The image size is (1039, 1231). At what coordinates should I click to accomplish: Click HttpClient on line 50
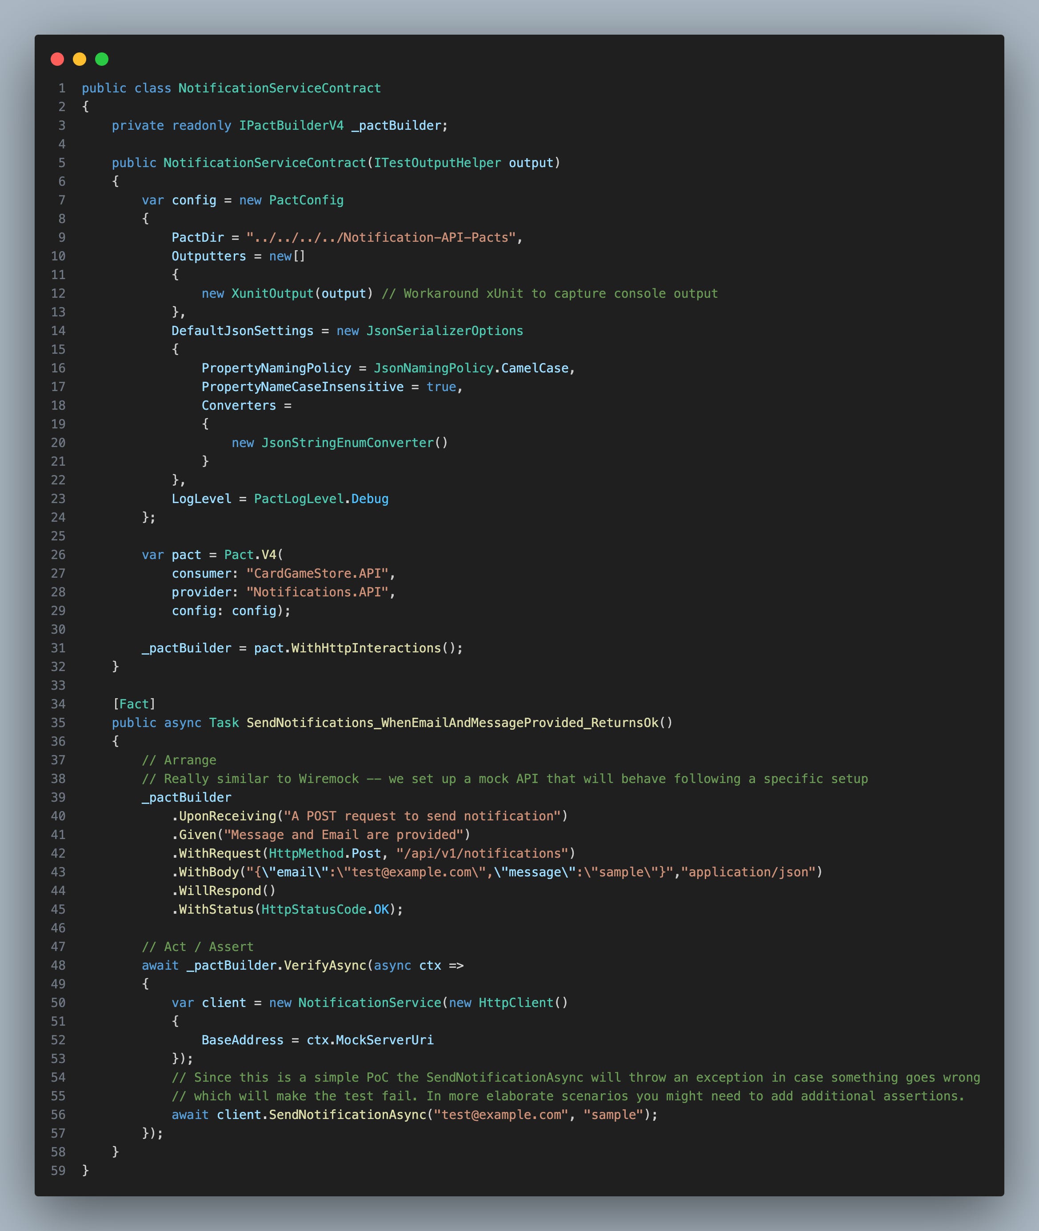click(x=516, y=1003)
